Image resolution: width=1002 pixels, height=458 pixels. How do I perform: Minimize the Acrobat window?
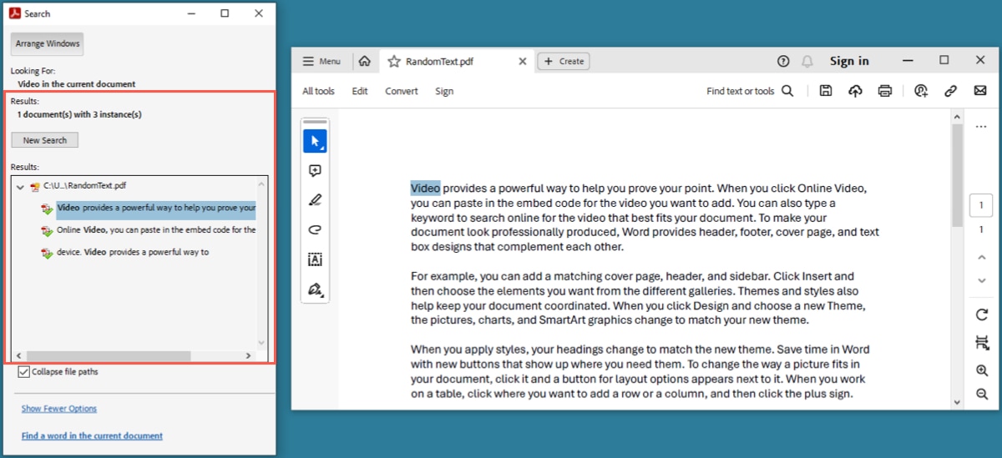click(908, 61)
